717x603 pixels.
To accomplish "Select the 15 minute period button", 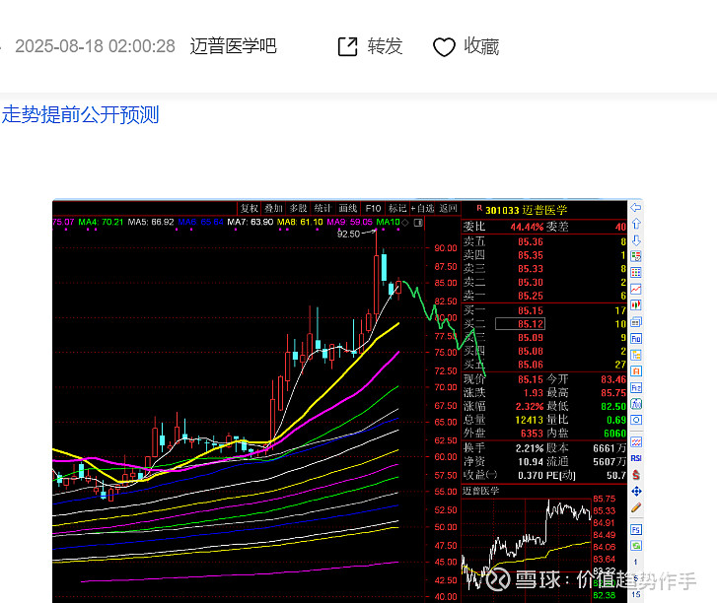I will tap(635, 594).
